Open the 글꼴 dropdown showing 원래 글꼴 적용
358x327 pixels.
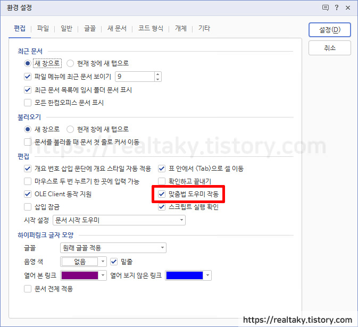coord(113,248)
